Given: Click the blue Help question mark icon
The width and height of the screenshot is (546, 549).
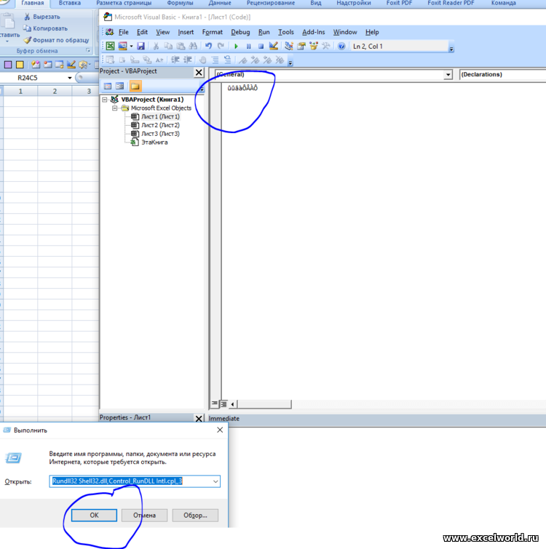Looking at the screenshot, I should pos(341,47).
